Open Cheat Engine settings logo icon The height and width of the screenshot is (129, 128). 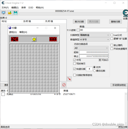(x=125, y=13)
